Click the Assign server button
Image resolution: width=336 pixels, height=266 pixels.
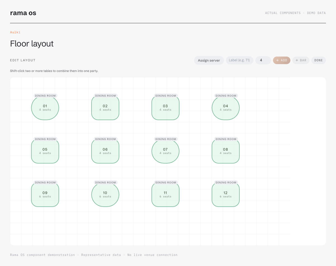209,60
